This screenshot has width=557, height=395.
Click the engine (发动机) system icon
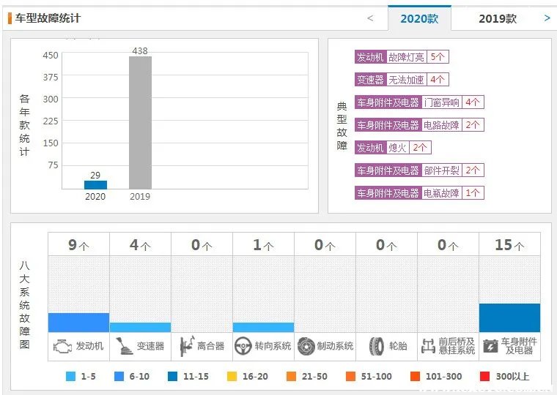click(x=62, y=346)
